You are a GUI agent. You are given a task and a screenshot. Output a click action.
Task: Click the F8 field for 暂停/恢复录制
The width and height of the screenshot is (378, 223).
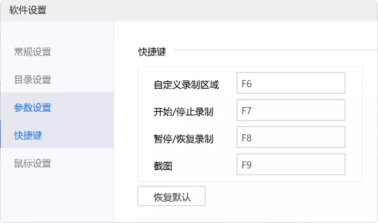(x=291, y=137)
